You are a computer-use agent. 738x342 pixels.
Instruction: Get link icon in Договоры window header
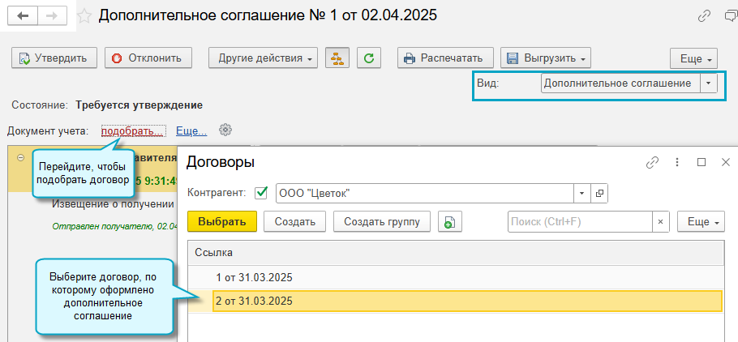[x=652, y=162]
